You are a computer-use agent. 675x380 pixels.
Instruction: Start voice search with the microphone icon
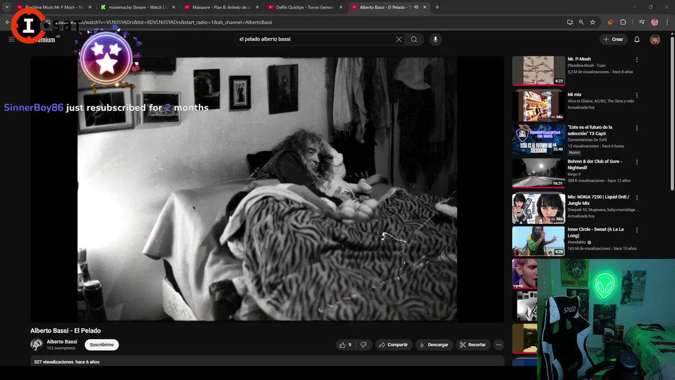tap(435, 39)
